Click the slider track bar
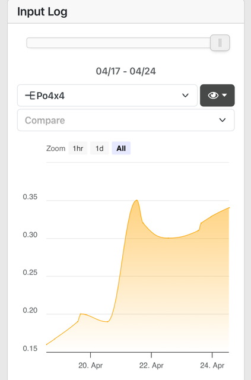The image size is (251, 380). point(119,43)
